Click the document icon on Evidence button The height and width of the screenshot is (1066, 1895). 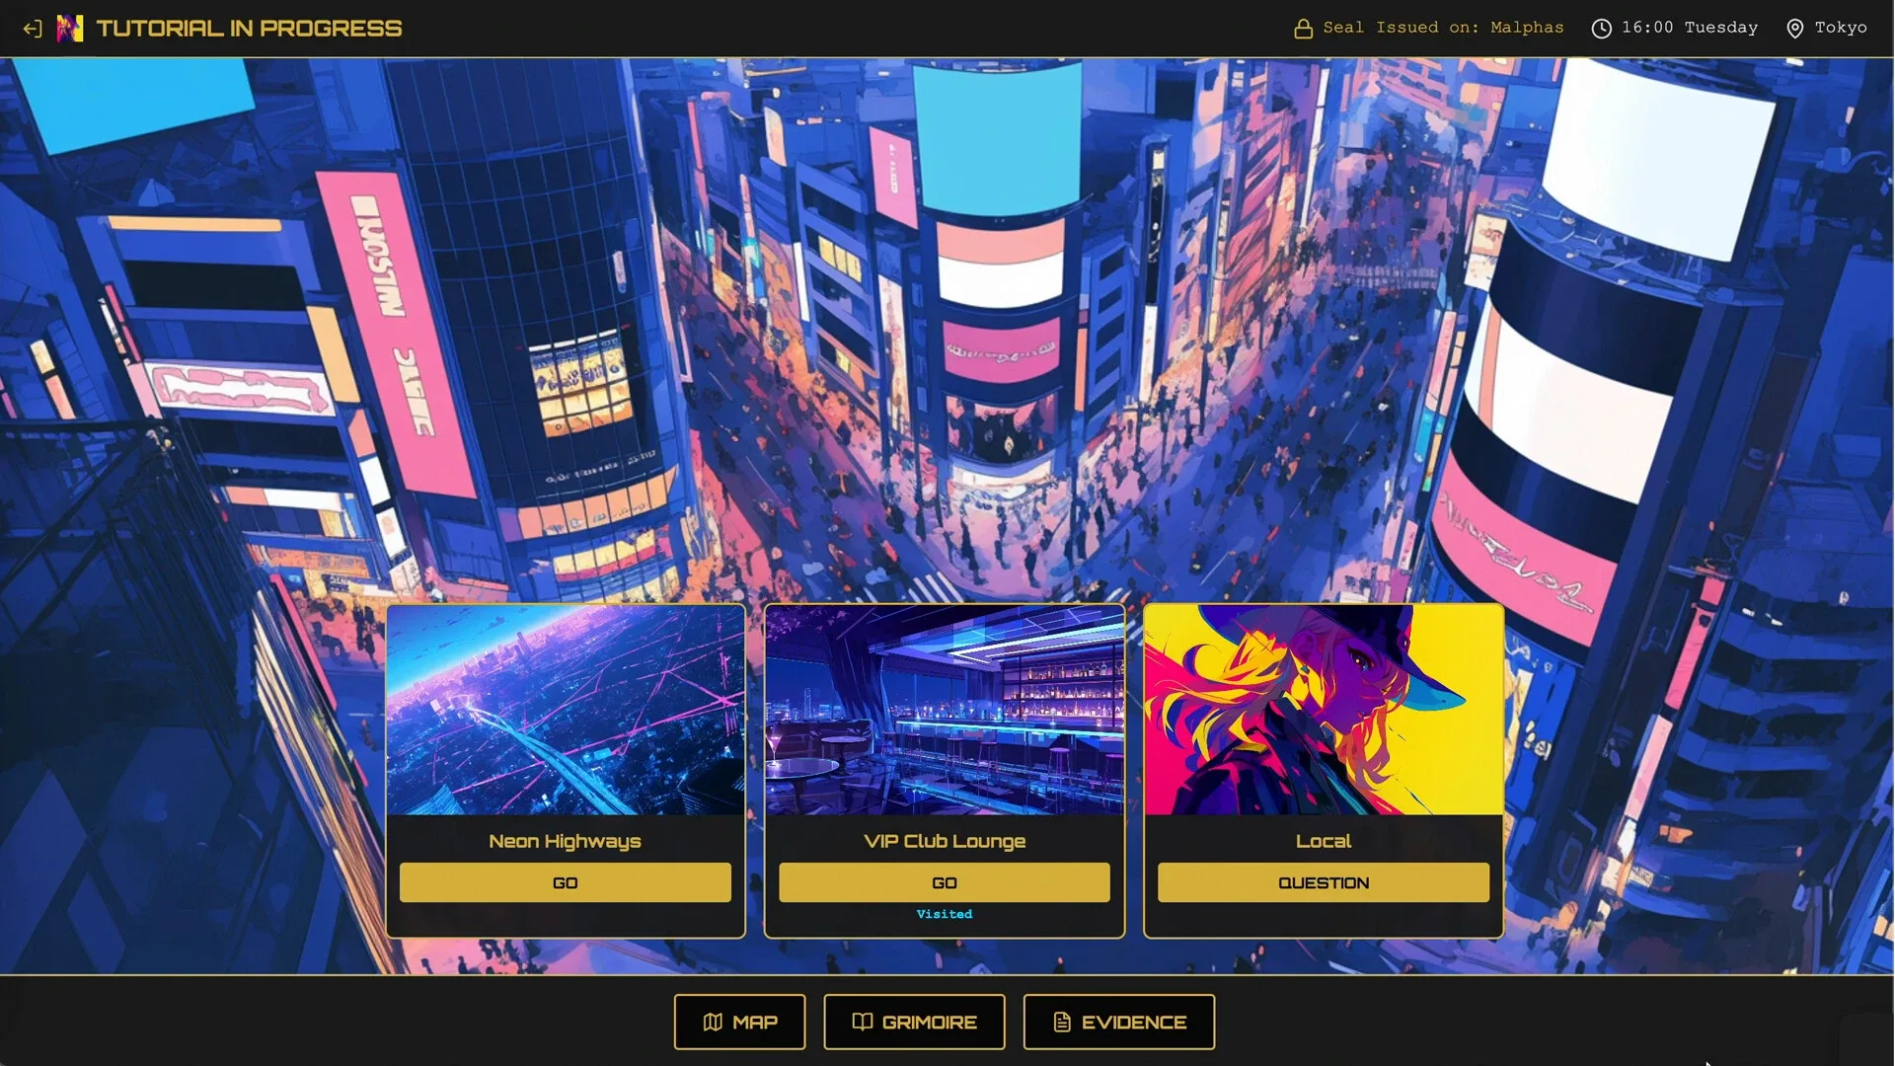pos(1062,1023)
